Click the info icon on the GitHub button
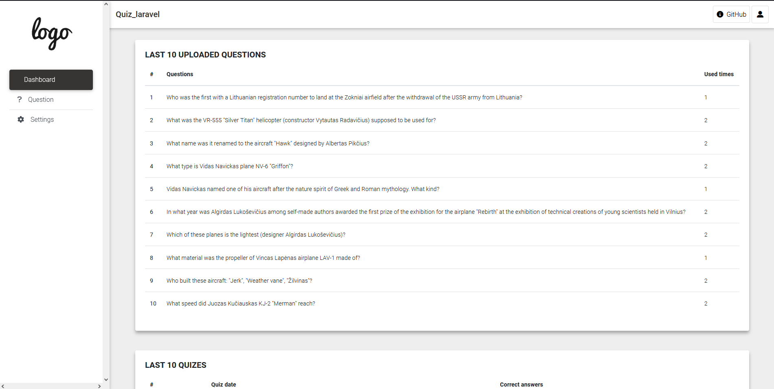This screenshot has width=774, height=389. [x=721, y=14]
